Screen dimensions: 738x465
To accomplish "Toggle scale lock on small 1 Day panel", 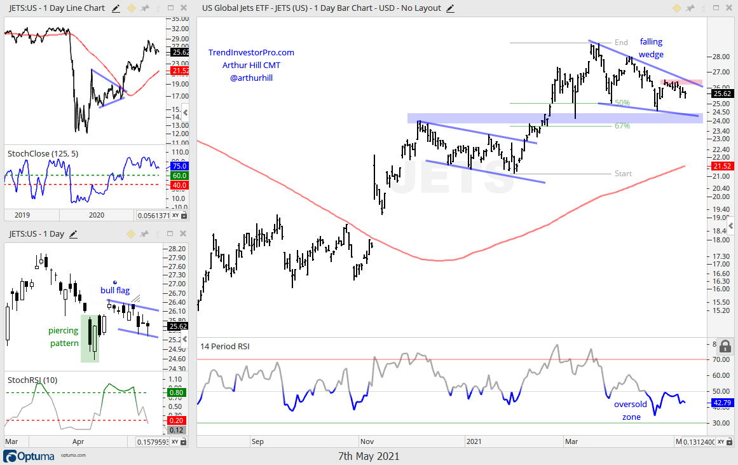I will pos(184,442).
